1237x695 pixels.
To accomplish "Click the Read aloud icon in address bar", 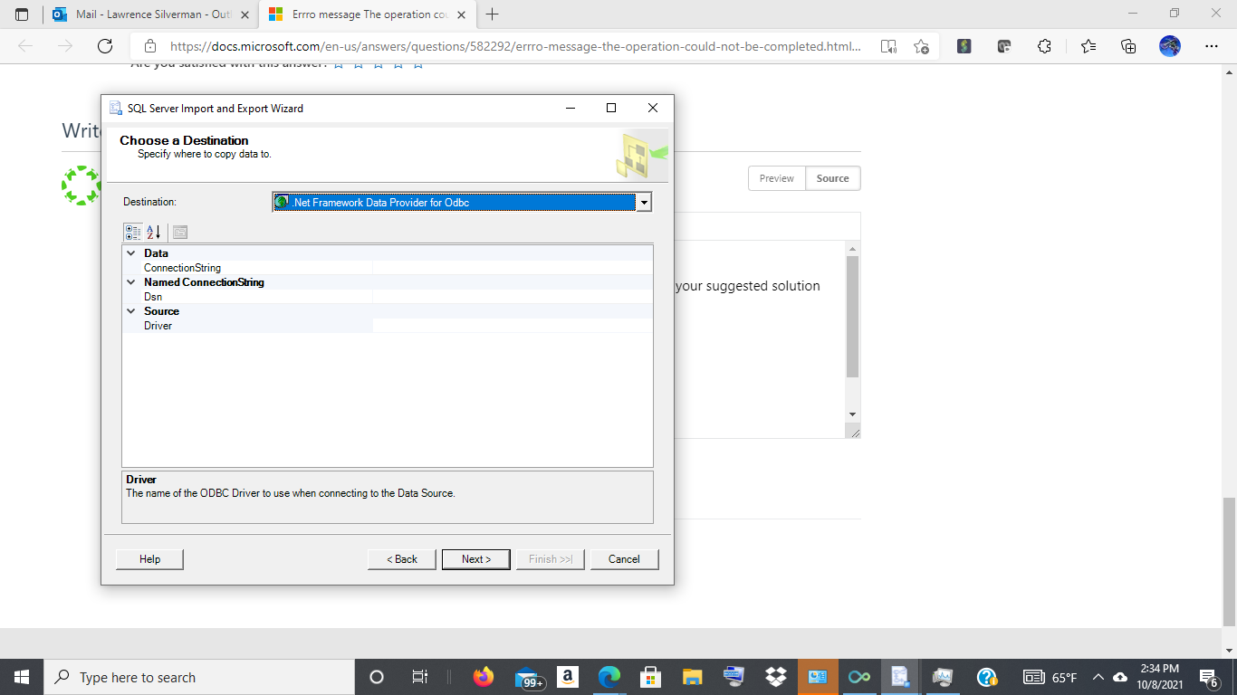I will pyautogui.click(x=889, y=46).
